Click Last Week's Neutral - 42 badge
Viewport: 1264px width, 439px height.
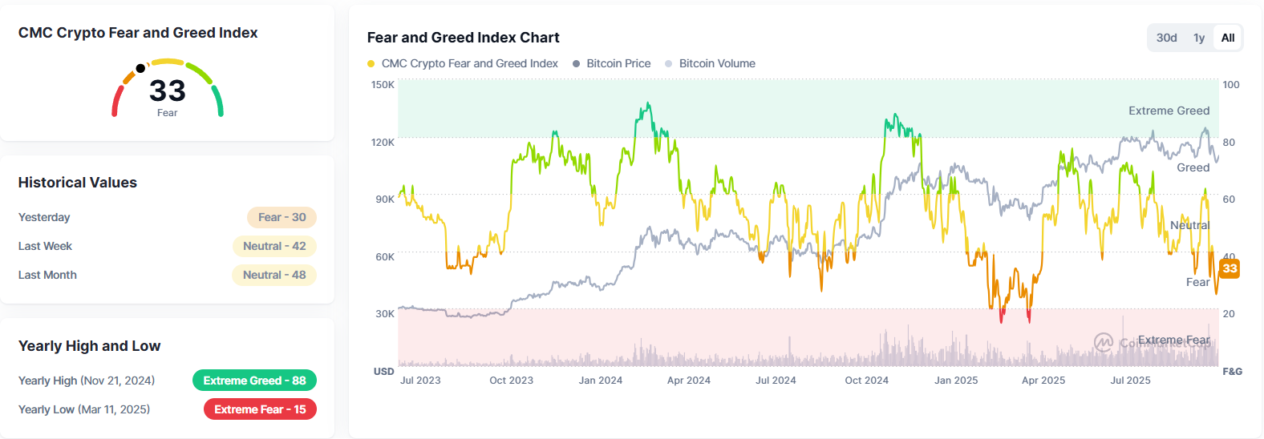click(274, 246)
